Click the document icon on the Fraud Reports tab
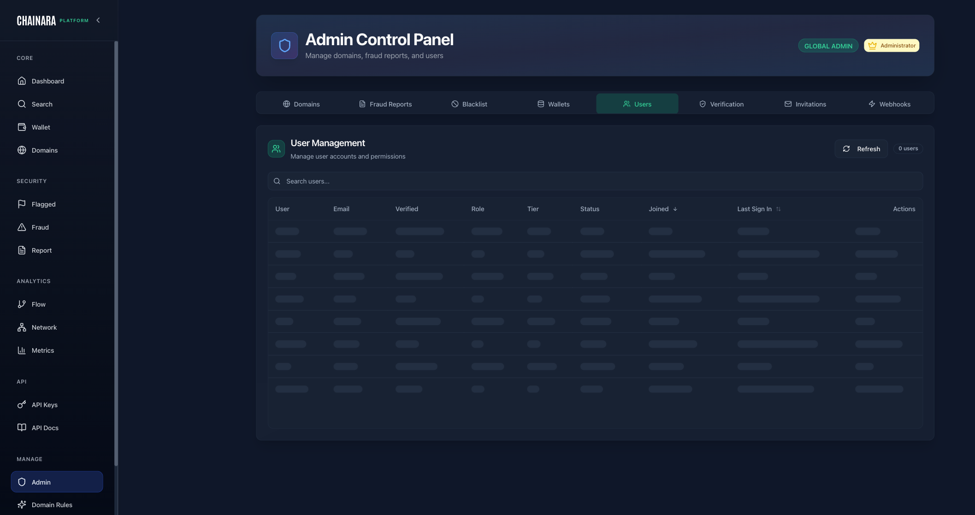The image size is (975, 515). 362,104
